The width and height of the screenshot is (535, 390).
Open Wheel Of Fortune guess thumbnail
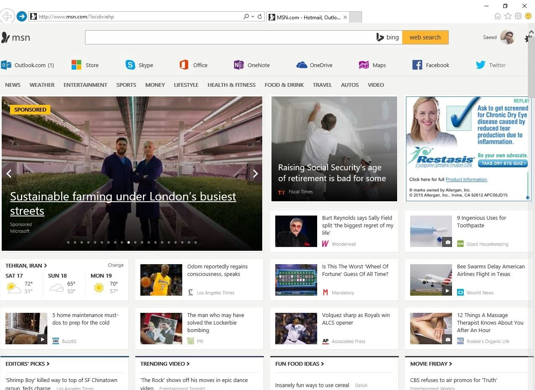pos(296,280)
